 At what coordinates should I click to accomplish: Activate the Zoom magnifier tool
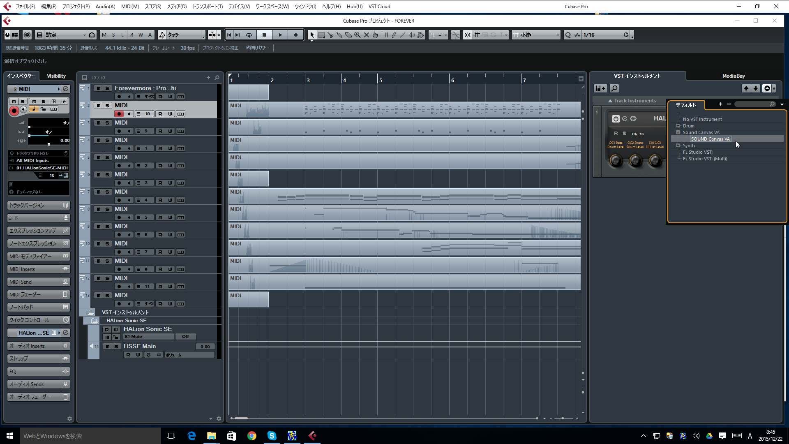click(x=358, y=35)
